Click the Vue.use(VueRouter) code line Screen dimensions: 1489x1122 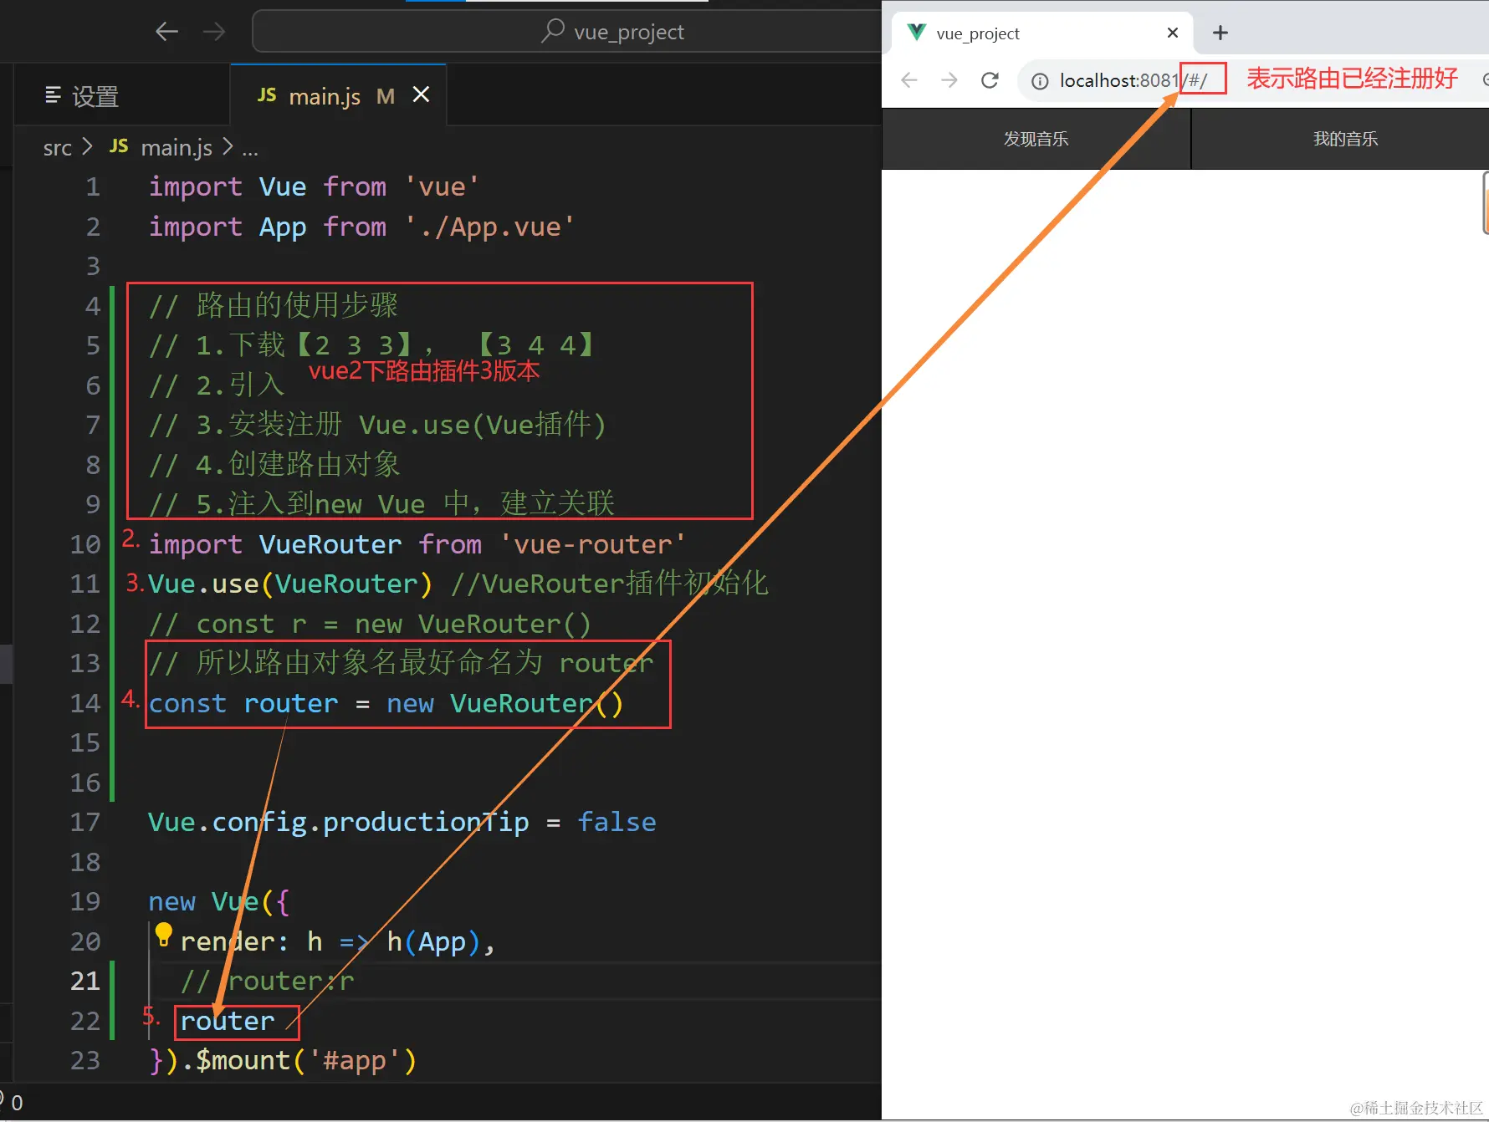point(289,584)
